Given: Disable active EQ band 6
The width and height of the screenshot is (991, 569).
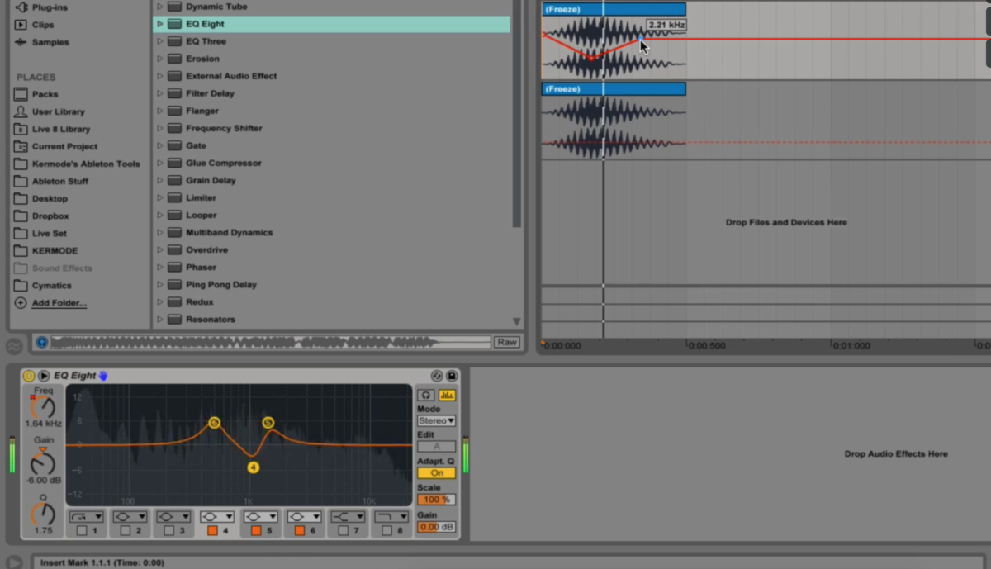Looking at the screenshot, I should tap(300, 531).
